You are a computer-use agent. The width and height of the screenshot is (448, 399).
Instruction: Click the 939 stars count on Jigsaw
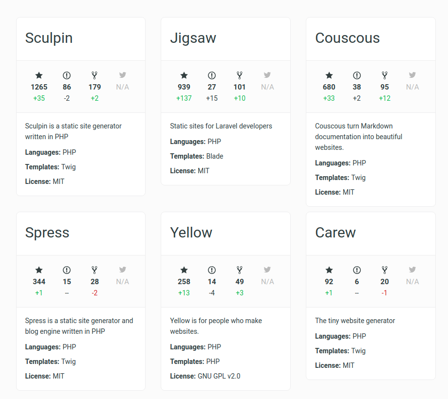click(x=184, y=87)
